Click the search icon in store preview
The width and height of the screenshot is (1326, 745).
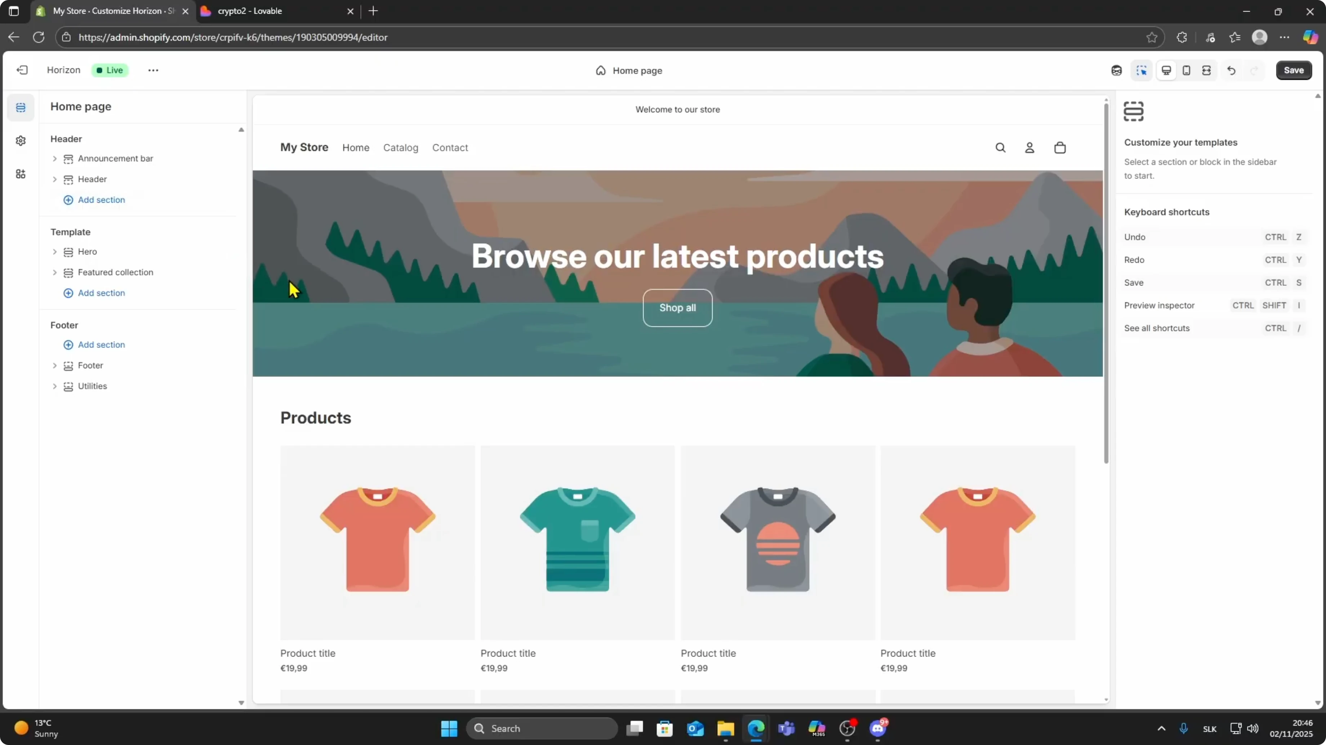pos(1000,148)
